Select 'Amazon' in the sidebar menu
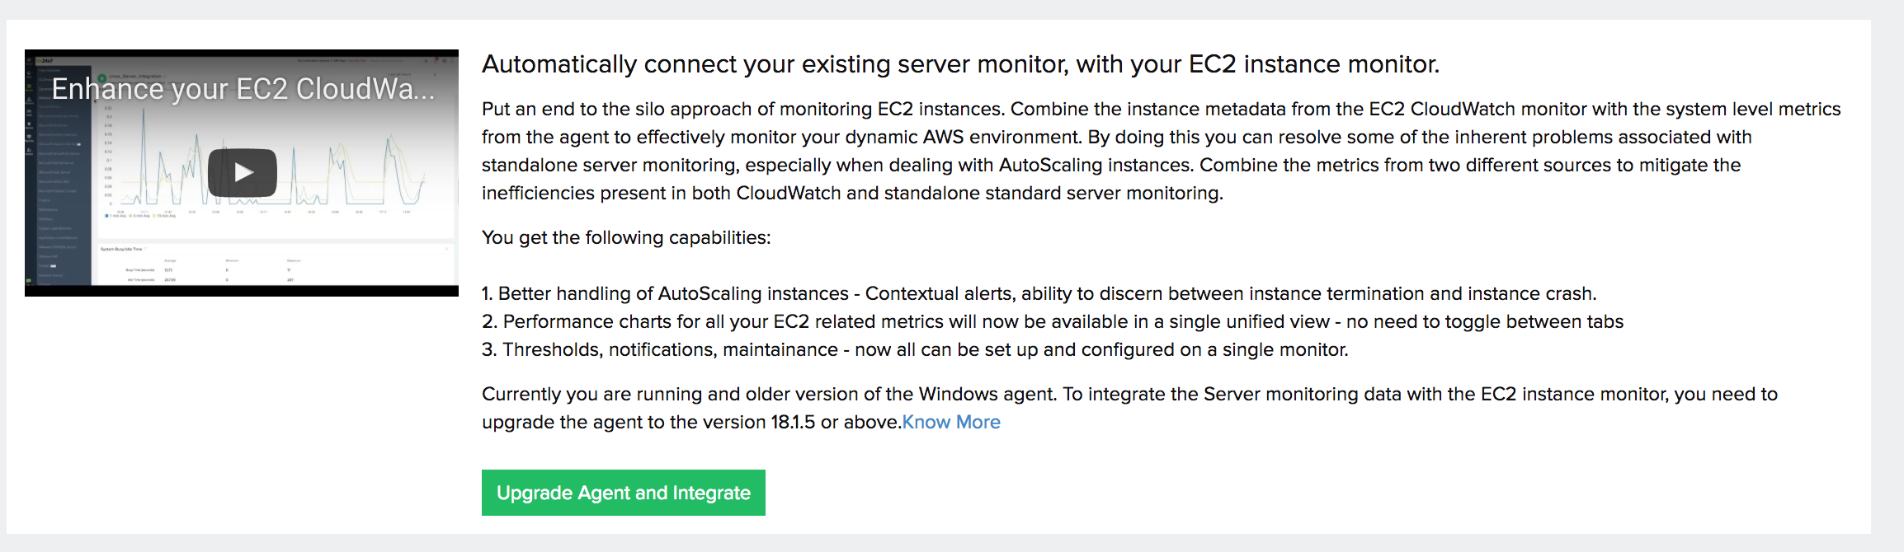Viewport: 1904px width, 552px height. 45,97
